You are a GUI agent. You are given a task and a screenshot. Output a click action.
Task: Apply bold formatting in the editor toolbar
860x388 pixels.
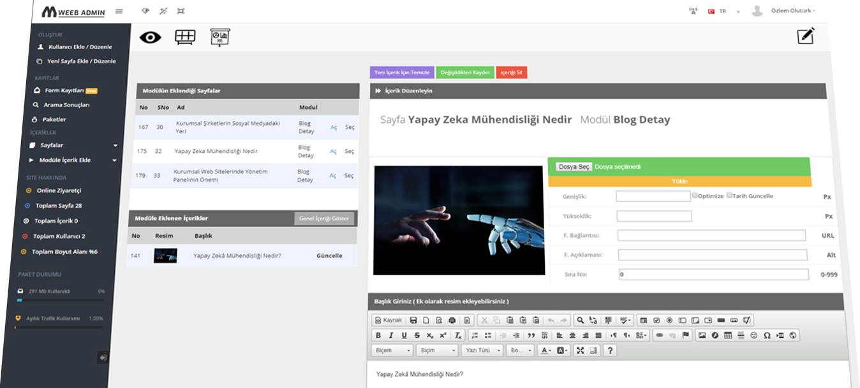pyautogui.click(x=378, y=335)
